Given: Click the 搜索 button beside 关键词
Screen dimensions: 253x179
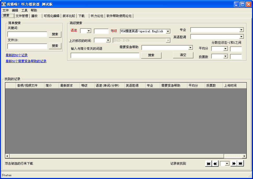Looking at the screenshot, I should coord(55,34).
